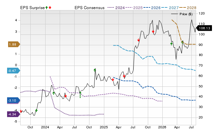Click the red surprise arrow at the chart's left edge

coord(21,111)
